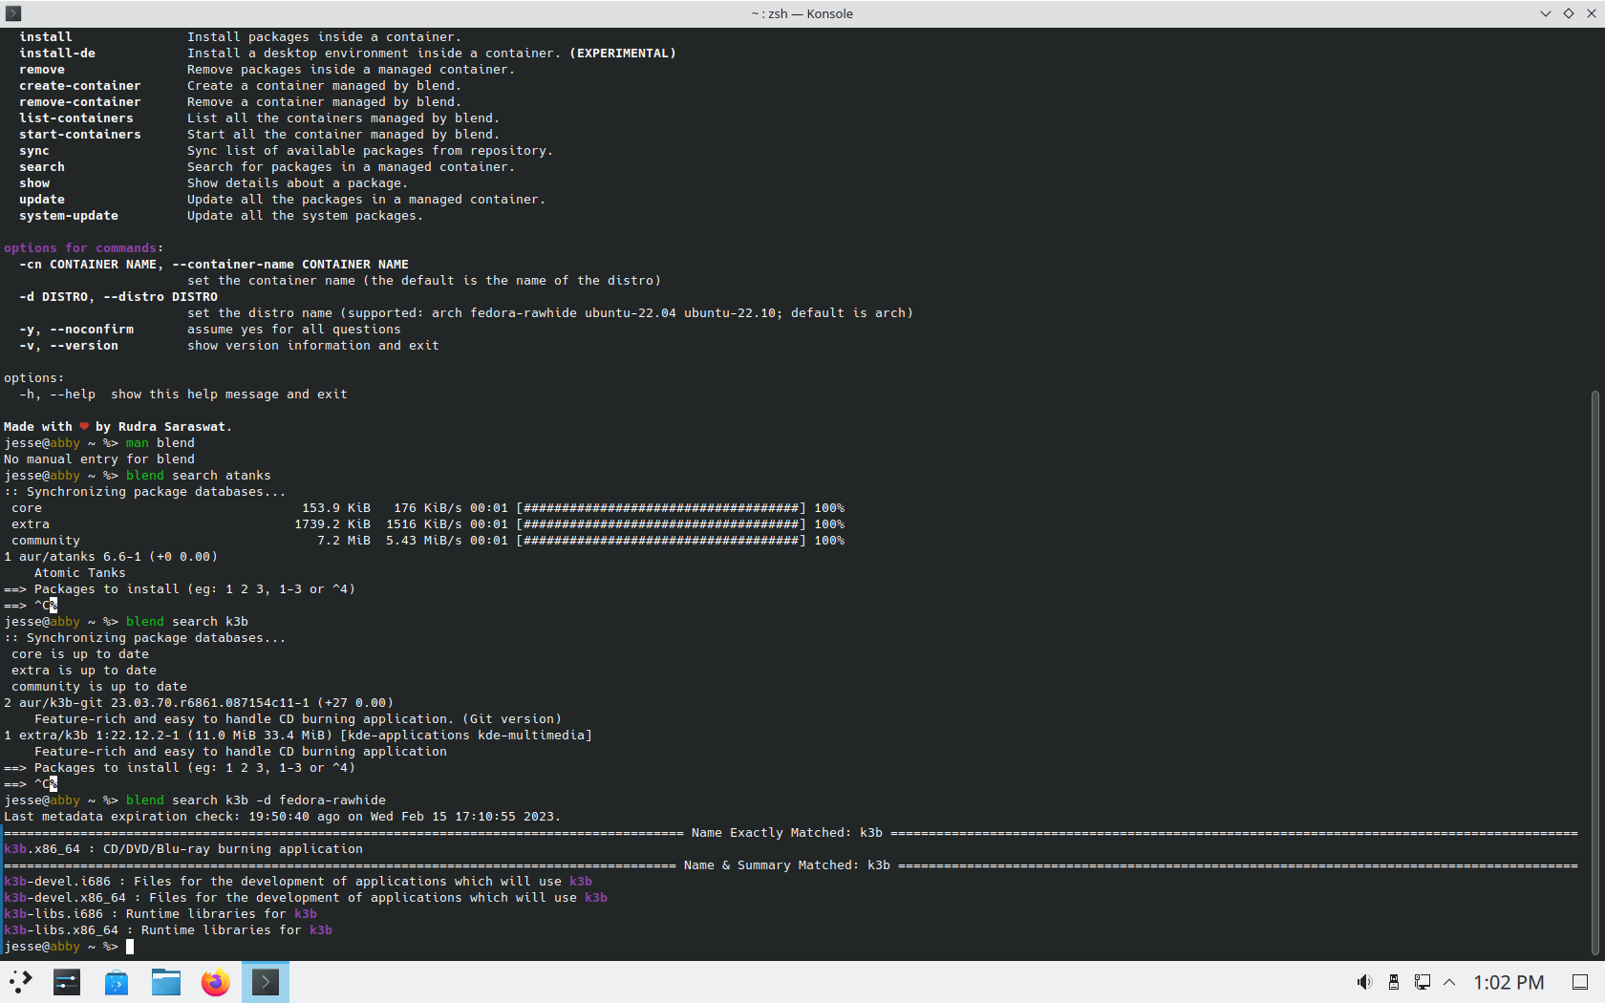The image size is (1605, 1003).
Task: Open the display configuration tray icon
Action: [x=1422, y=982]
